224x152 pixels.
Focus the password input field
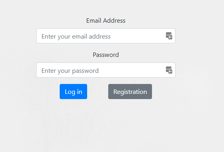coord(106,70)
